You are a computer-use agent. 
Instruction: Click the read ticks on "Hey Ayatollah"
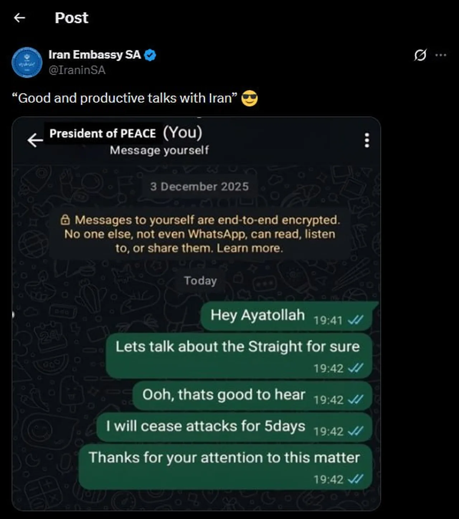click(356, 320)
